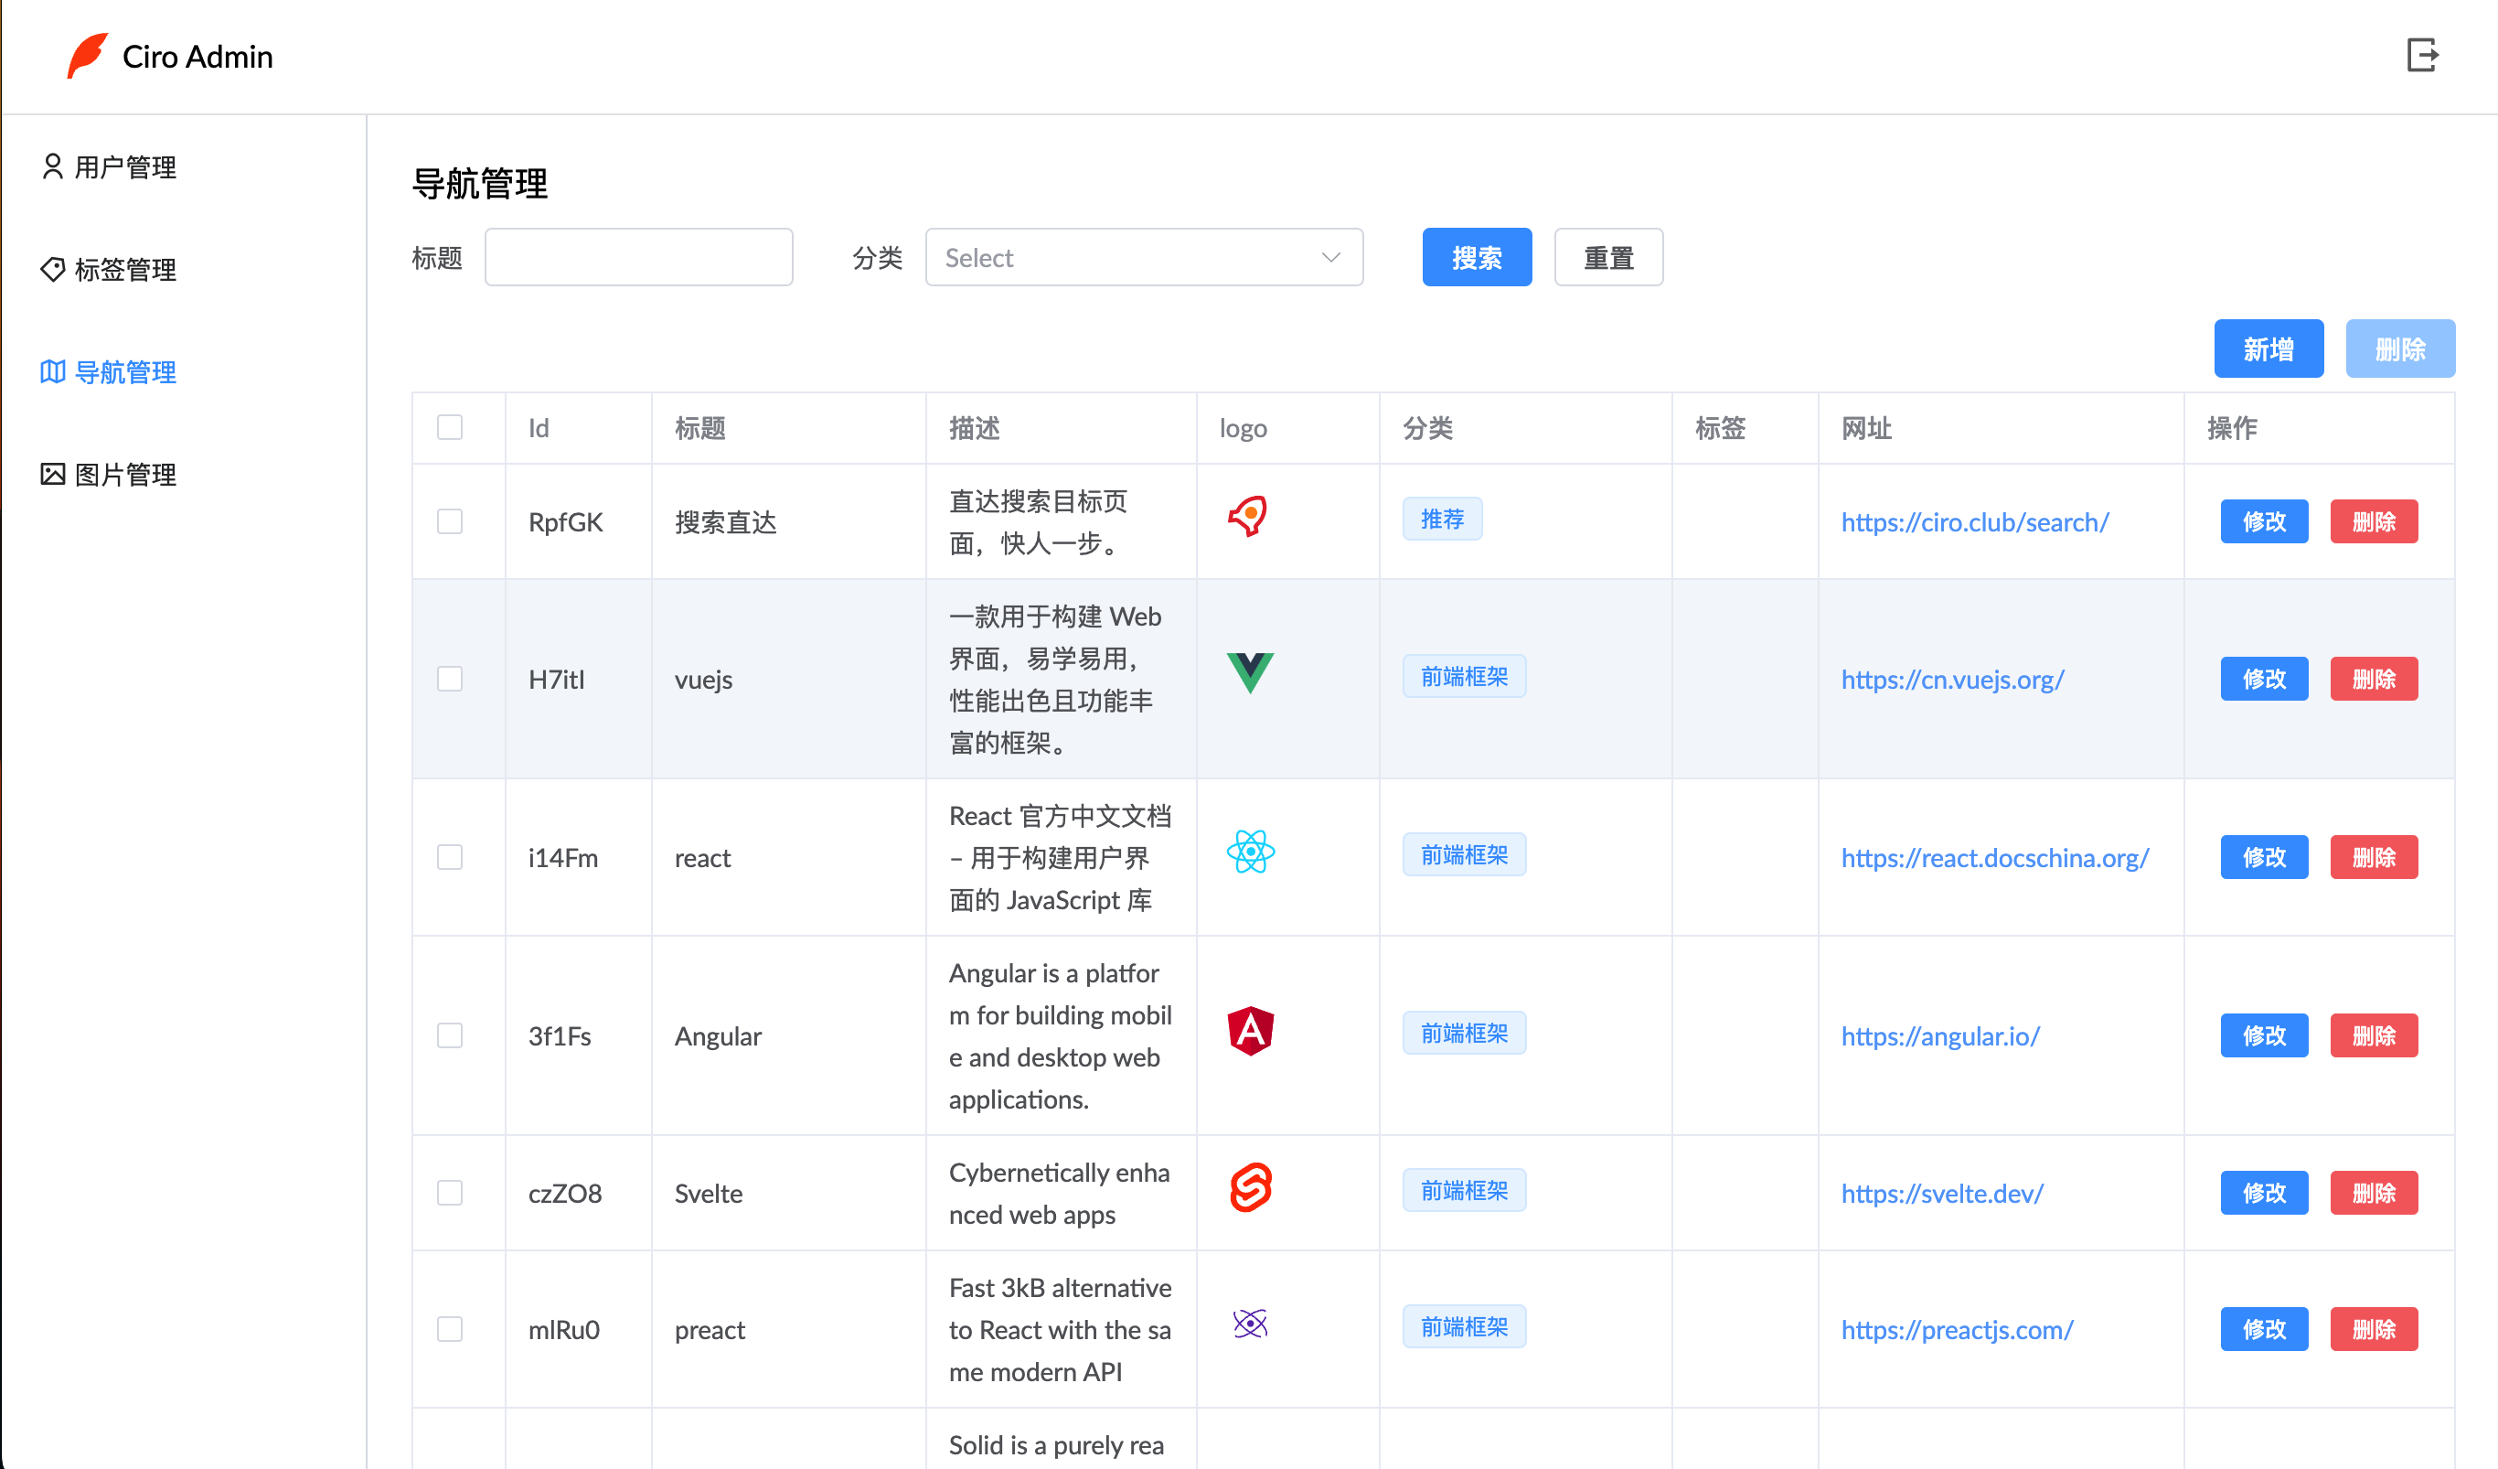This screenshot has width=2498, height=1469.
Task: Click 修改 for the 搜索直达 row
Action: pyautogui.click(x=2264, y=521)
